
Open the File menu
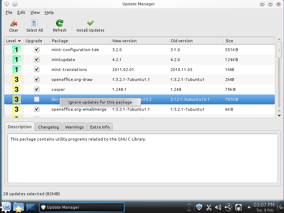[x=9, y=12]
